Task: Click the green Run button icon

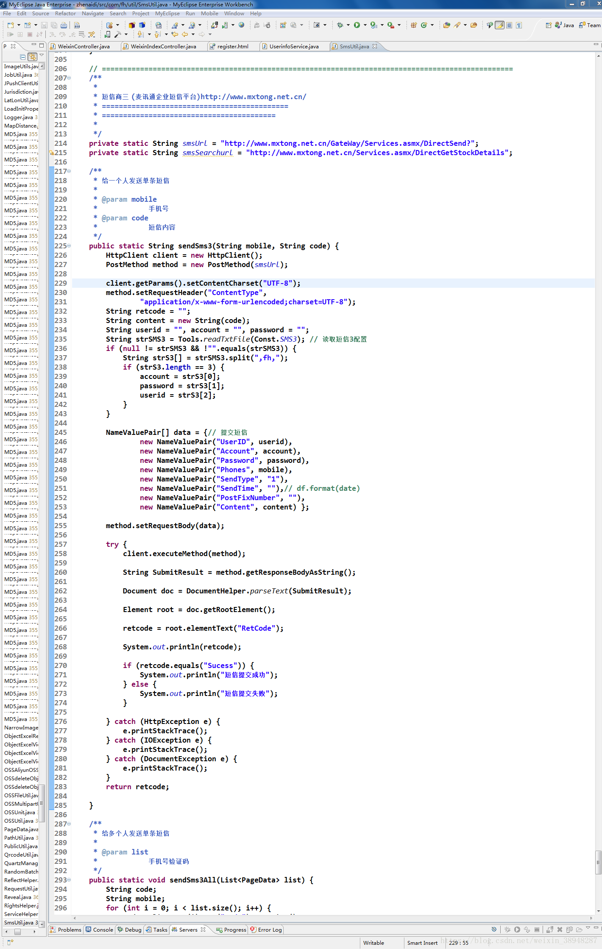Action: (357, 25)
